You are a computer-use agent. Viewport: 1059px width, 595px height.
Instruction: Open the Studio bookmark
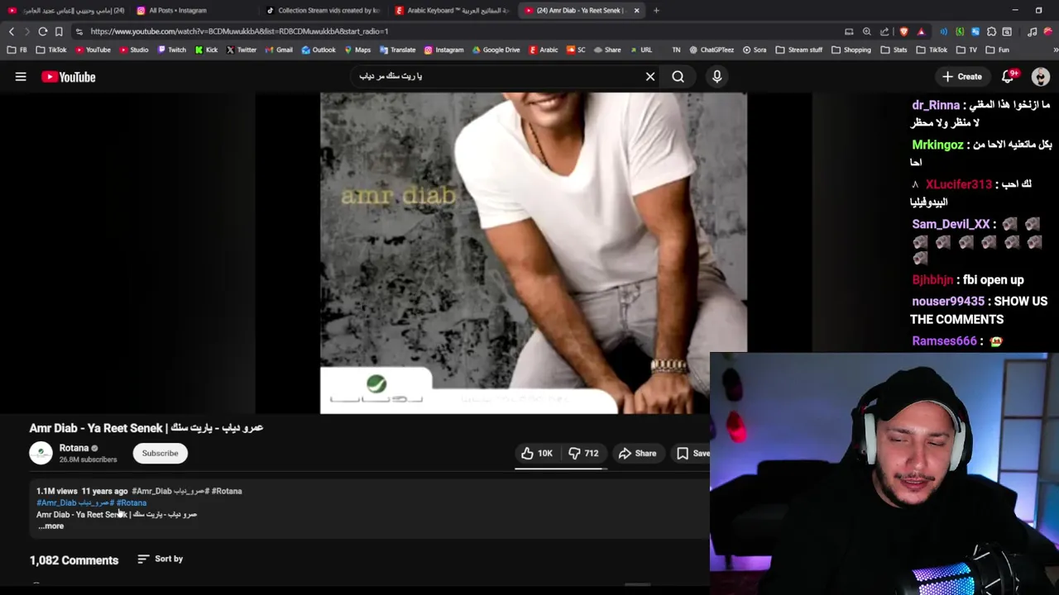(133, 50)
